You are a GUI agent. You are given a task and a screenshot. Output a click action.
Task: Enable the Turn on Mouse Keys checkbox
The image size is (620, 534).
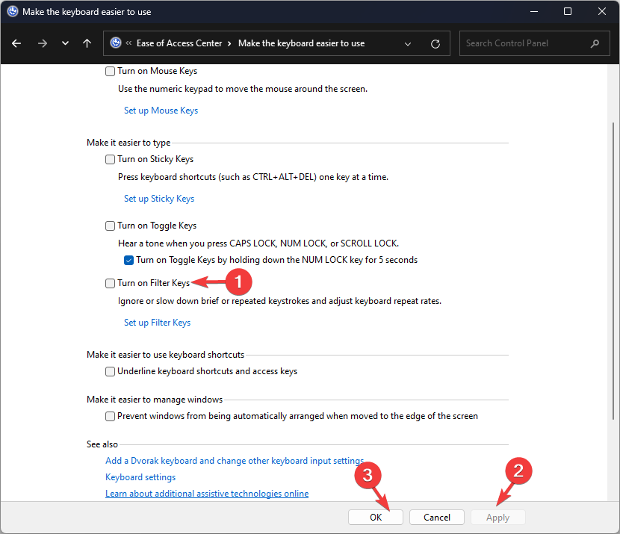point(111,72)
